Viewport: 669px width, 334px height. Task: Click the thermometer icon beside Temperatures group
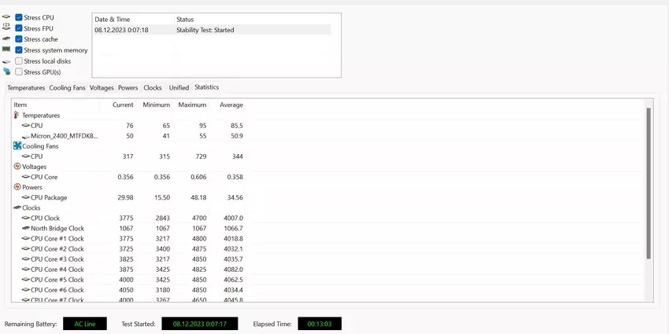tap(17, 116)
